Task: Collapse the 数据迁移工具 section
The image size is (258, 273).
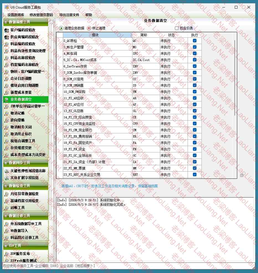Action: (6, 216)
